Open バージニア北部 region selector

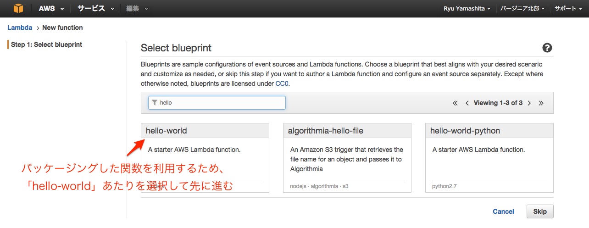pyautogui.click(x=522, y=9)
